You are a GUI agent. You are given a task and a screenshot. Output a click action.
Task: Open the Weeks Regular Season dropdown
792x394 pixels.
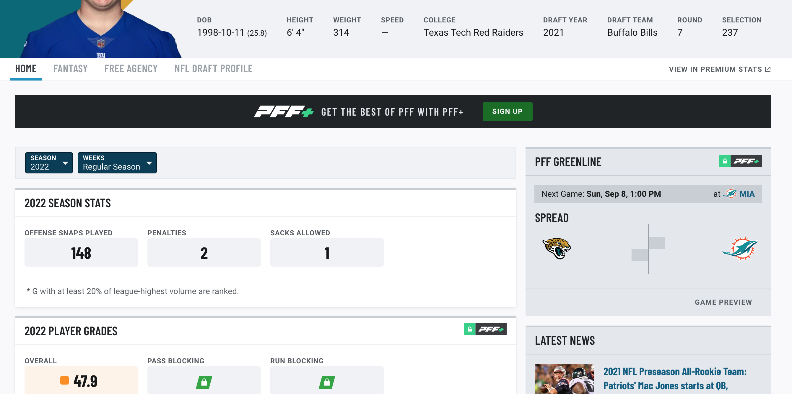[117, 162]
